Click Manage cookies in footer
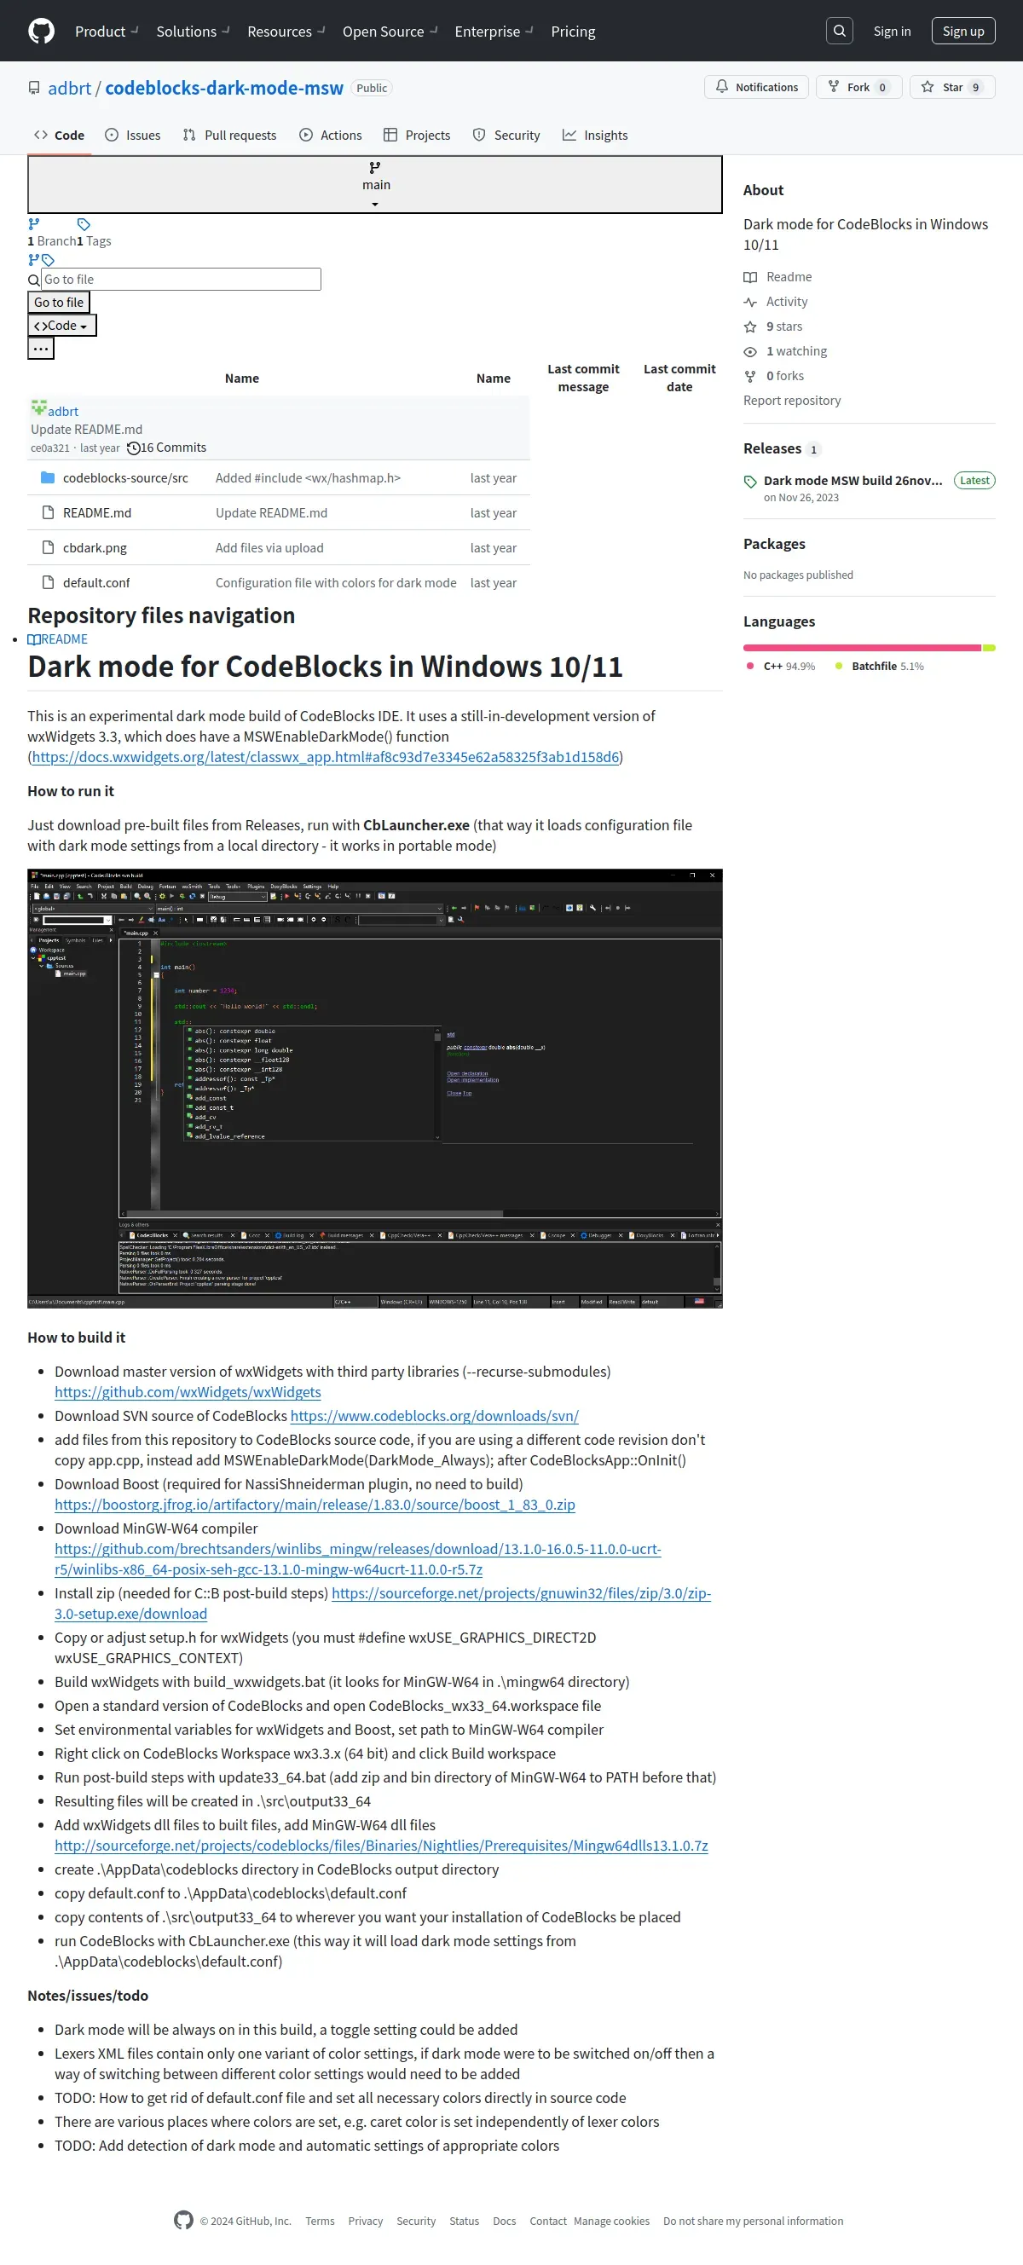The image size is (1023, 2265). coord(611,2221)
